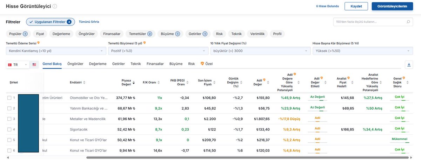Switch to the Finansallar table tab
Viewport: 421px width, 161px height.
pos(155,64)
